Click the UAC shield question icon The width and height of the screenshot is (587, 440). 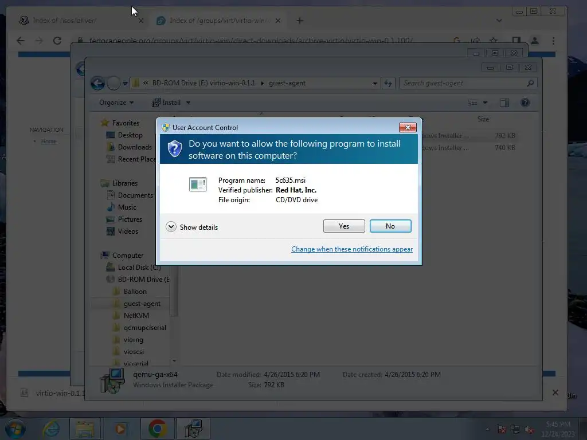tap(174, 149)
